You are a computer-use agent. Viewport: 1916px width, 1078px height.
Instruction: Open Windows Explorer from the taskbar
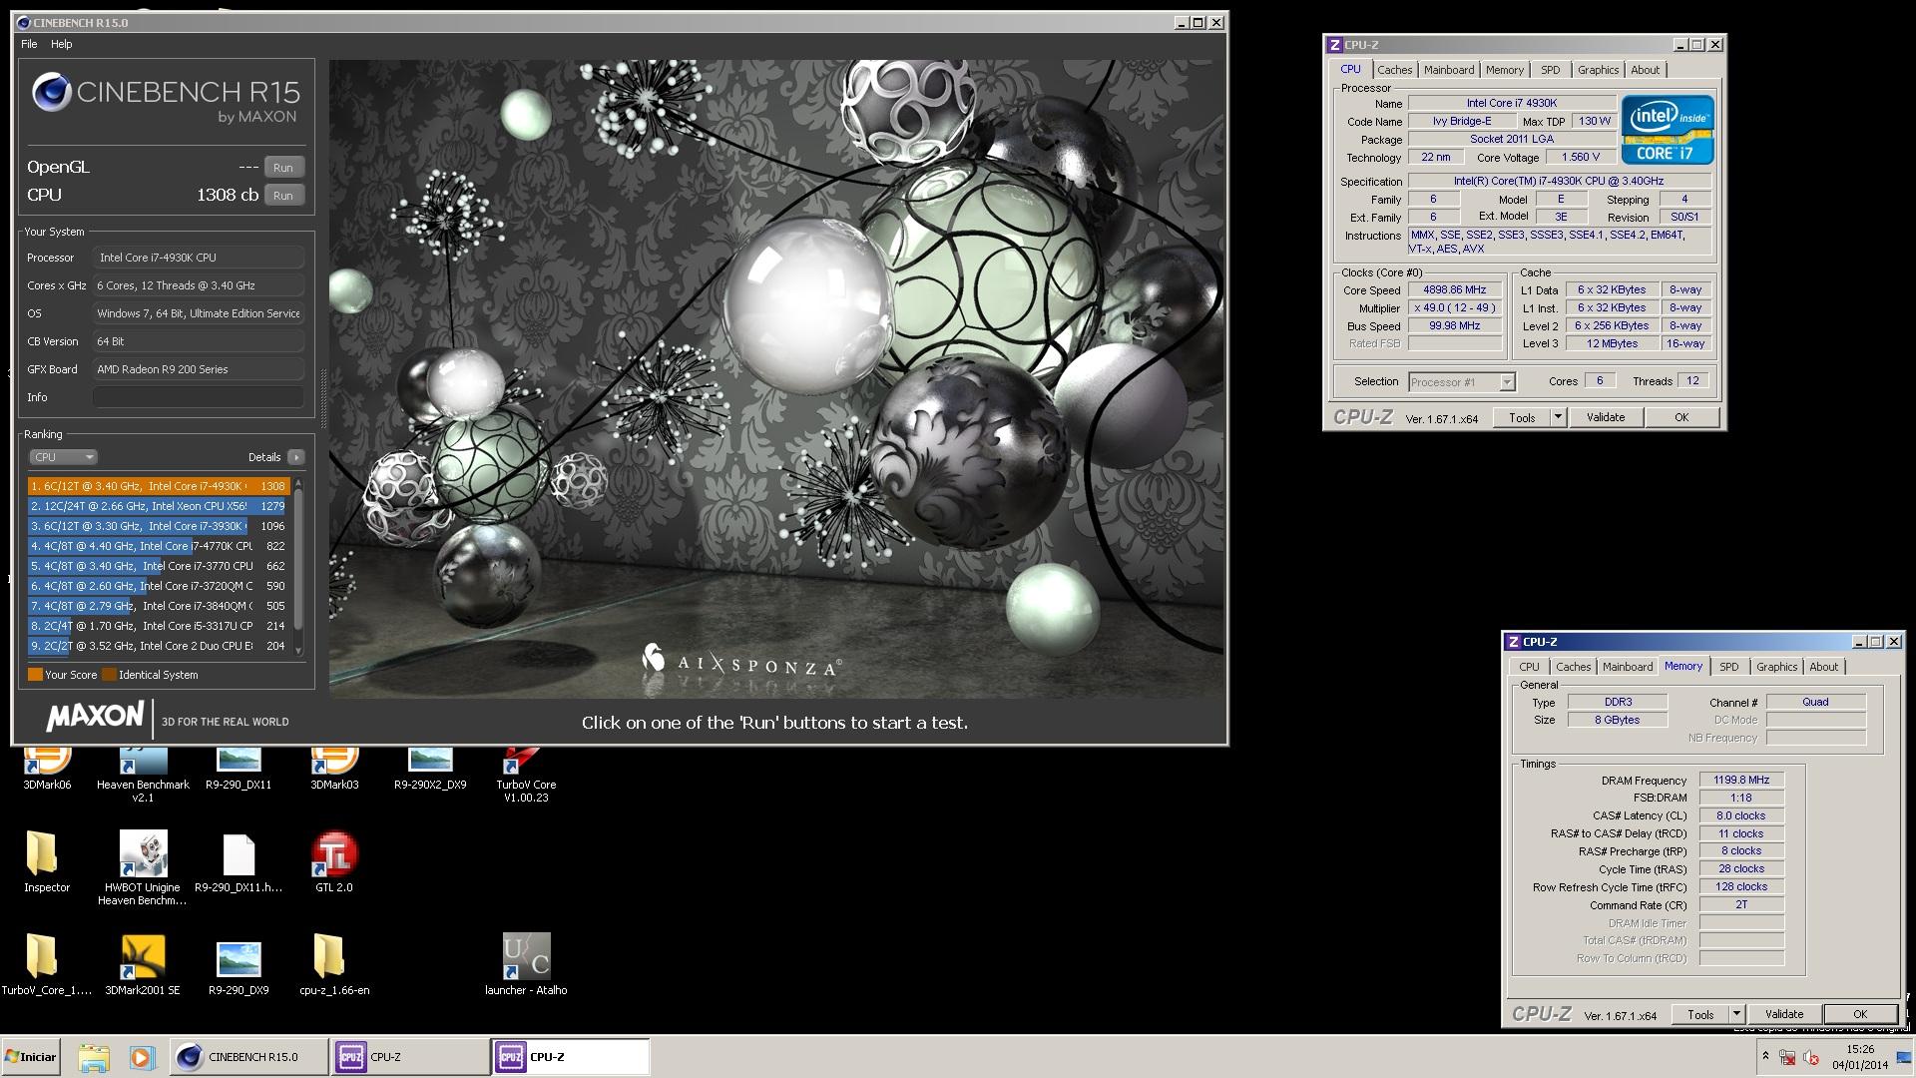94,1057
